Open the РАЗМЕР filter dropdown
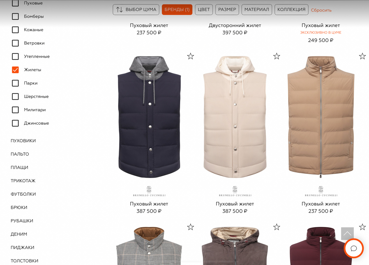The height and width of the screenshot is (265, 369). (x=227, y=10)
